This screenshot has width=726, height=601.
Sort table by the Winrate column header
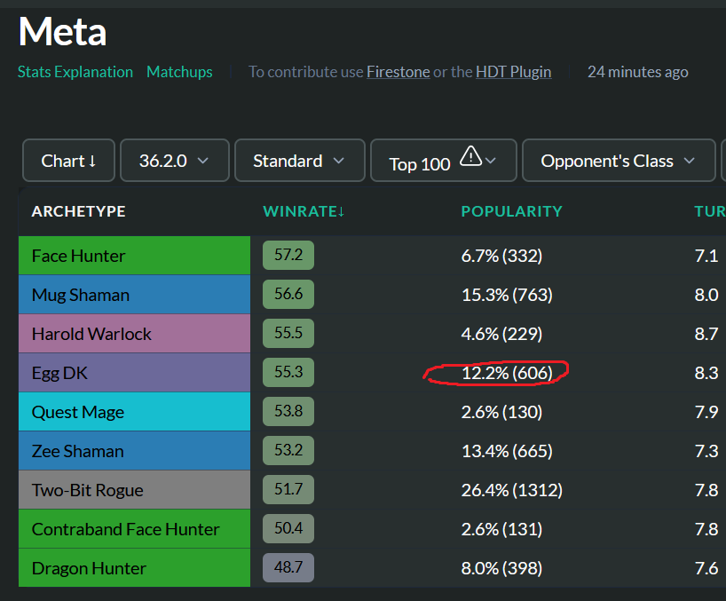(x=304, y=211)
